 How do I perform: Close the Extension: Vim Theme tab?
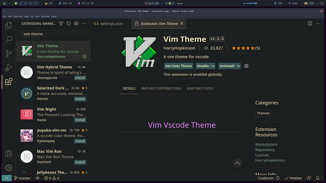pyautogui.click(x=182, y=24)
